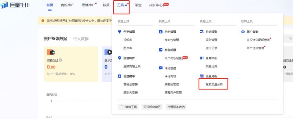Viewport: 293px width, 119px height.
Task: Click the wallet icon on 消耗 card
Action: tap(51, 52)
